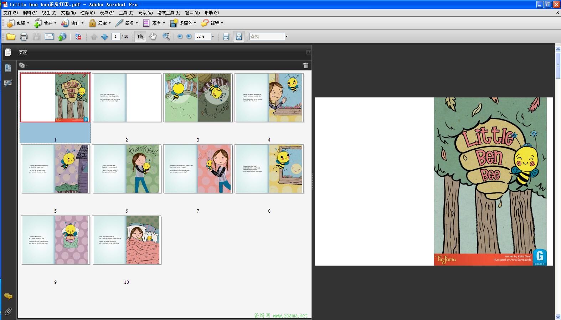Select page 1 thumbnail
This screenshot has width=561, height=320.
[x=55, y=97]
